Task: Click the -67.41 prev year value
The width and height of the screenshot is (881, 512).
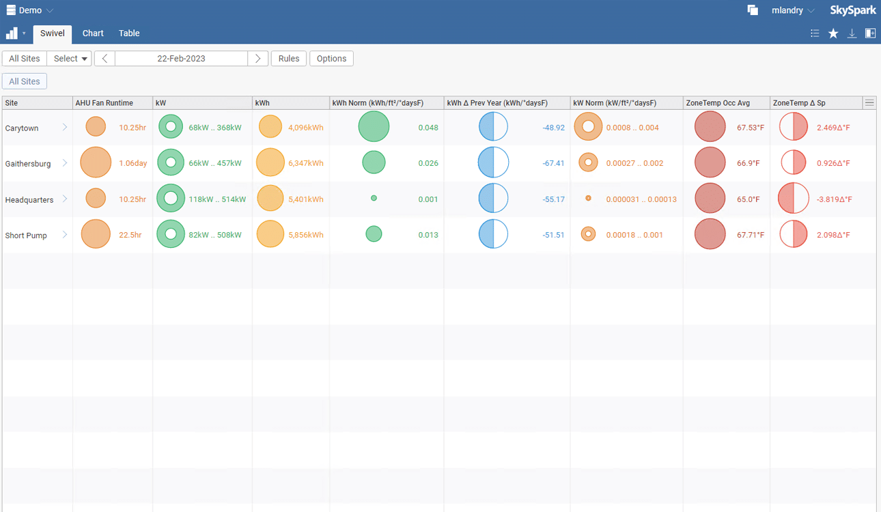Action: 553,163
